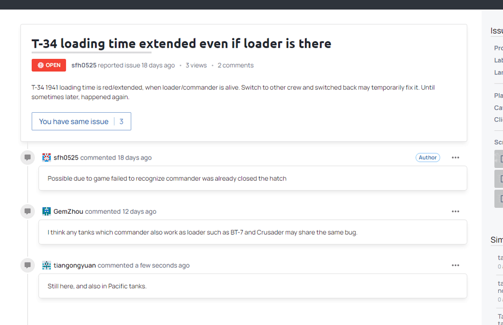Open more options menu on GemZhou's comment
This screenshot has height=325, width=503.
tap(456, 211)
